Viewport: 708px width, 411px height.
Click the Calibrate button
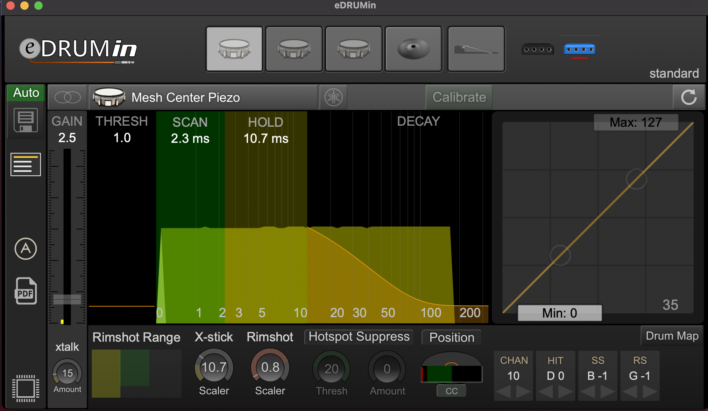click(x=458, y=97)
